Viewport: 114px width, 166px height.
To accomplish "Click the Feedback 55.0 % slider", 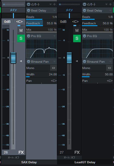I will (x=41, y=23).
